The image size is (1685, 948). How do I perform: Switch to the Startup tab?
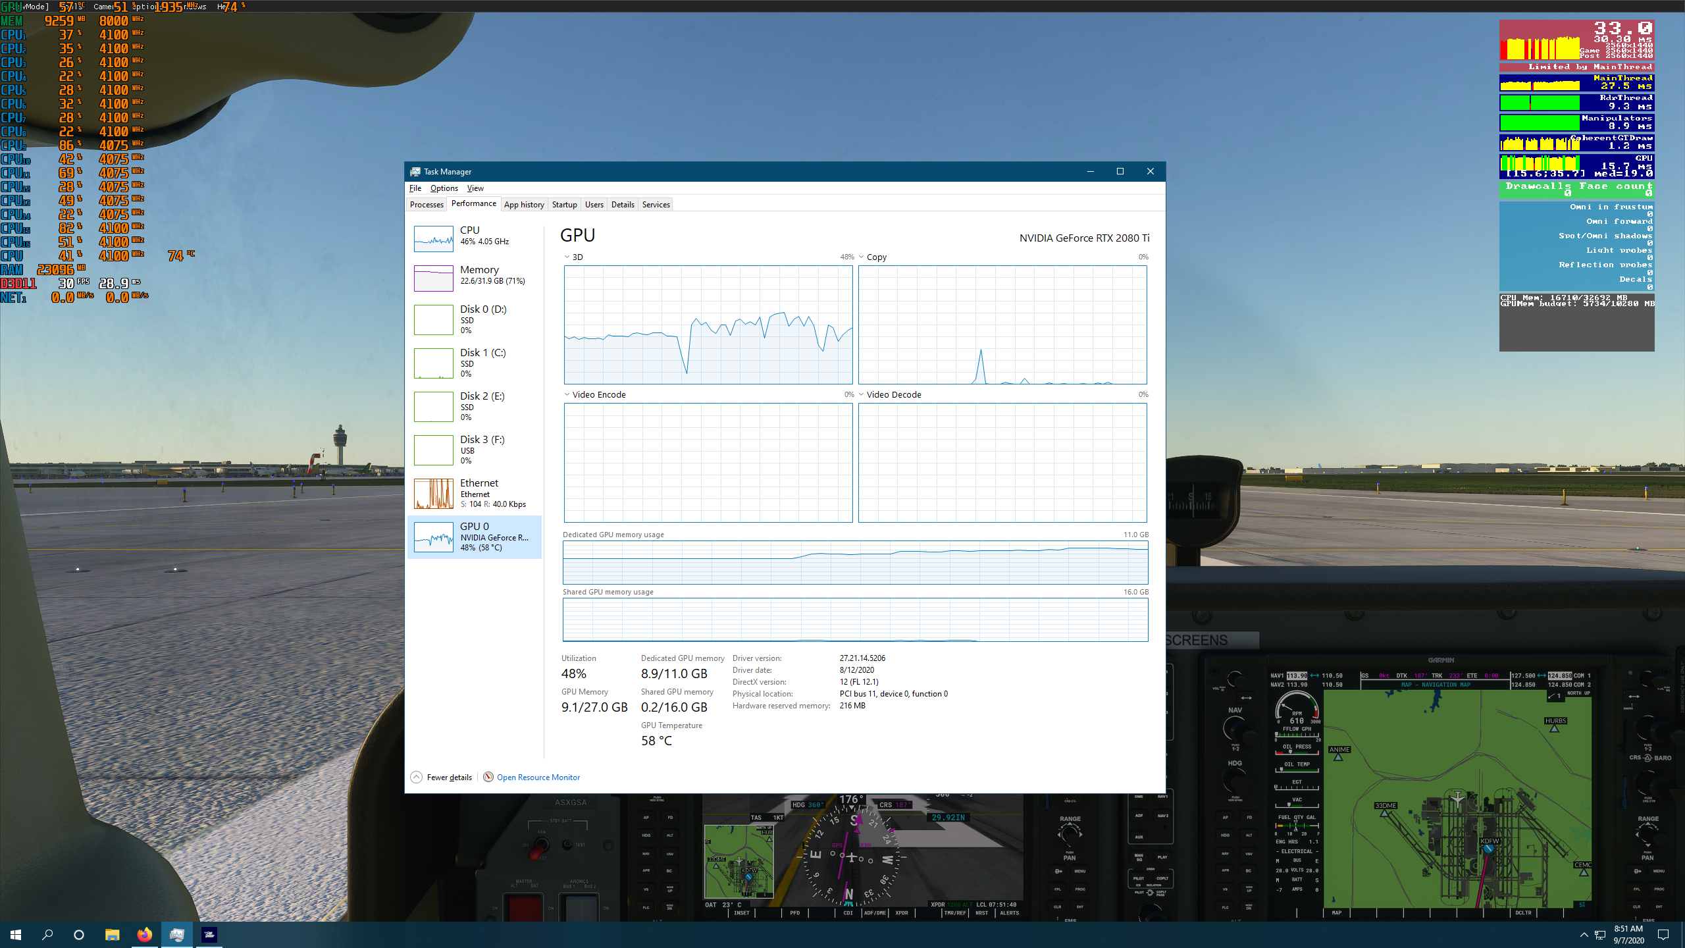tap(564, 205)
